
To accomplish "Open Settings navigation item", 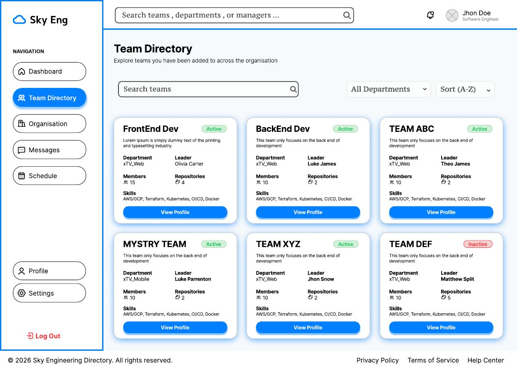I will coord(50,293).
